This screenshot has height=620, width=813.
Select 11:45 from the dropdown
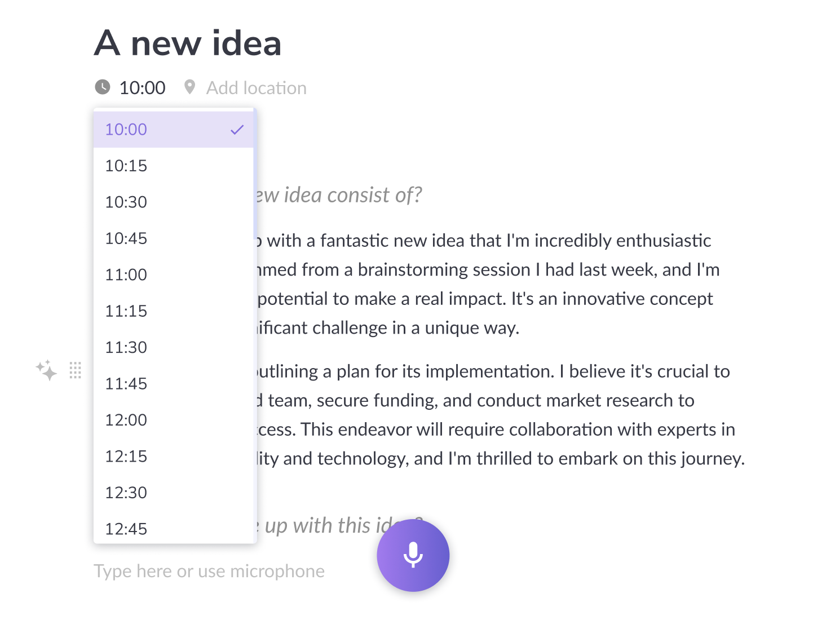pyautogui.click(x=126, y=384)
